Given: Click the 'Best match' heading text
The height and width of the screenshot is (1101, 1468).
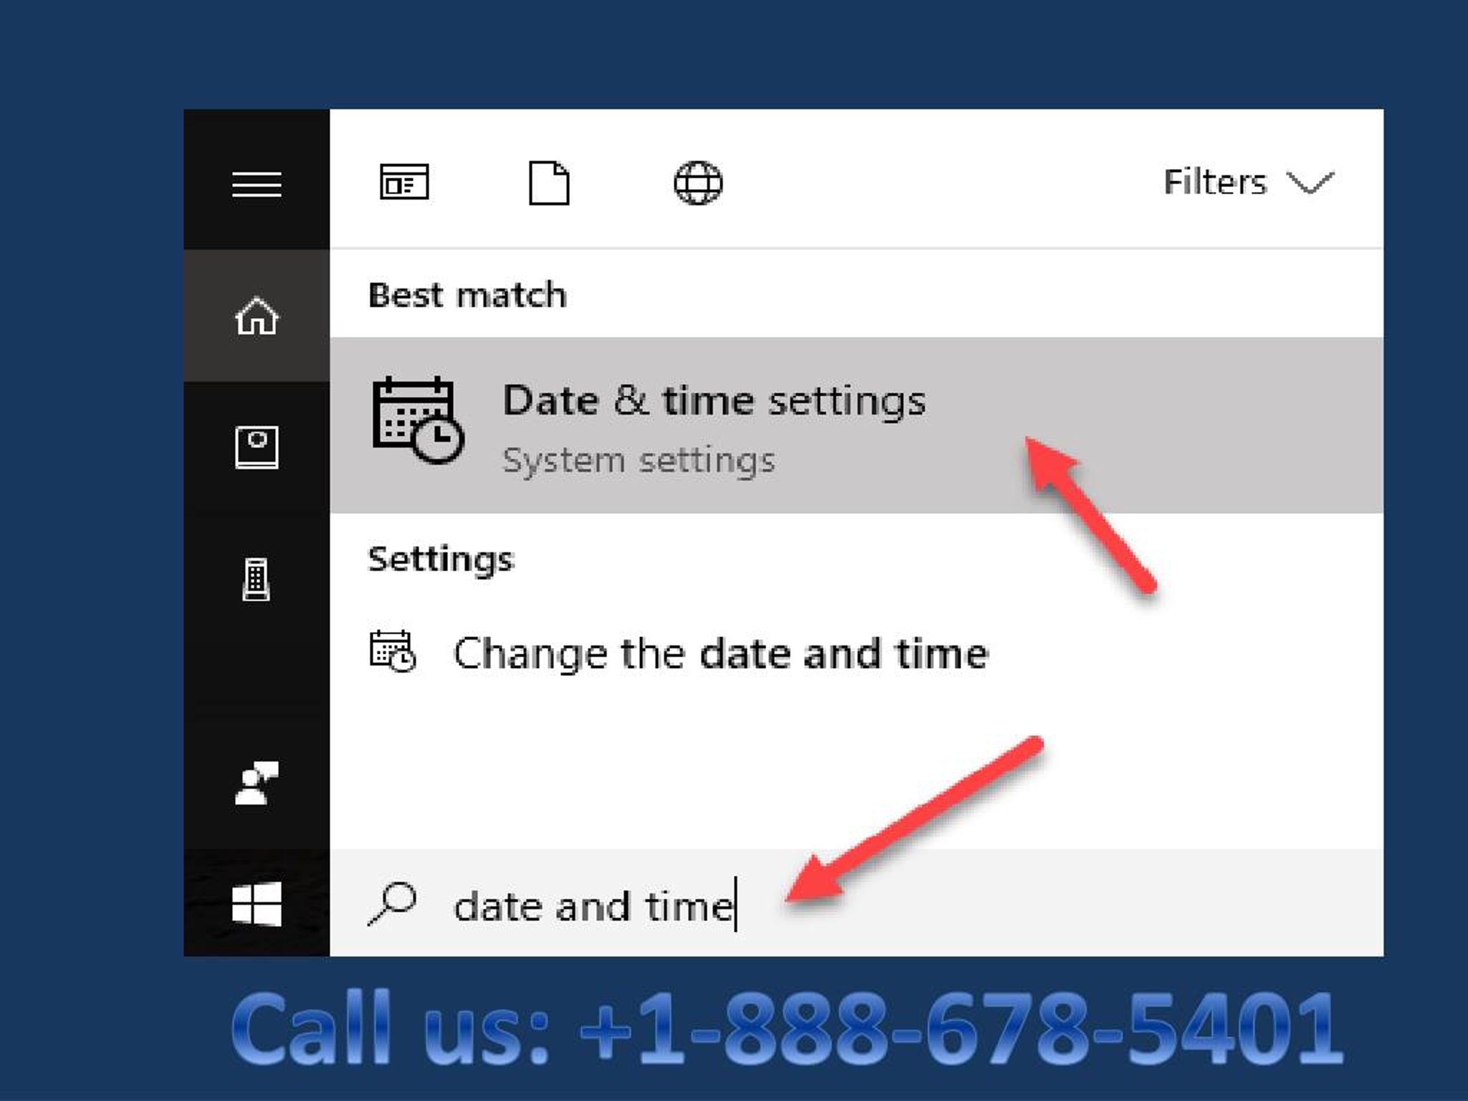Looking at the screenshot, I should pos(467,295).
